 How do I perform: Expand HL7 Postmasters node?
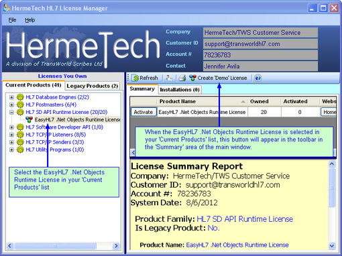coord(11,105)
